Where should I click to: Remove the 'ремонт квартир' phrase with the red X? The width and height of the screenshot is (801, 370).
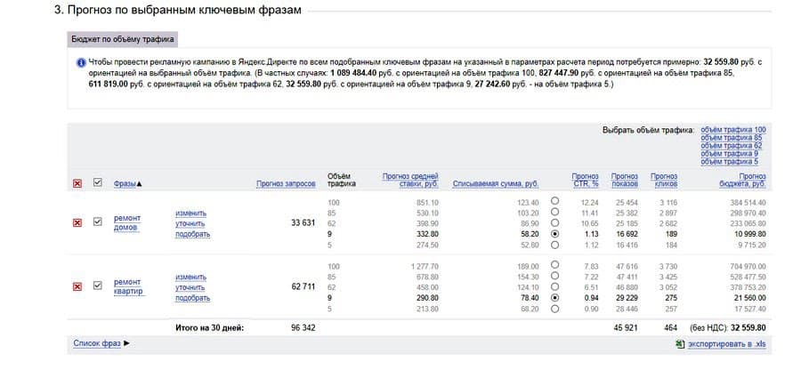click(77, 286)
